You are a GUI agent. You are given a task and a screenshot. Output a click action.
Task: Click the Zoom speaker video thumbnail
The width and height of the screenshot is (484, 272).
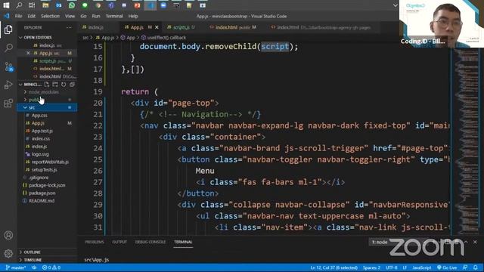442,23
